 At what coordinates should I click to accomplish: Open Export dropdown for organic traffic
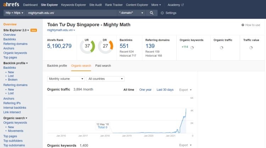(x=185, y=90)
